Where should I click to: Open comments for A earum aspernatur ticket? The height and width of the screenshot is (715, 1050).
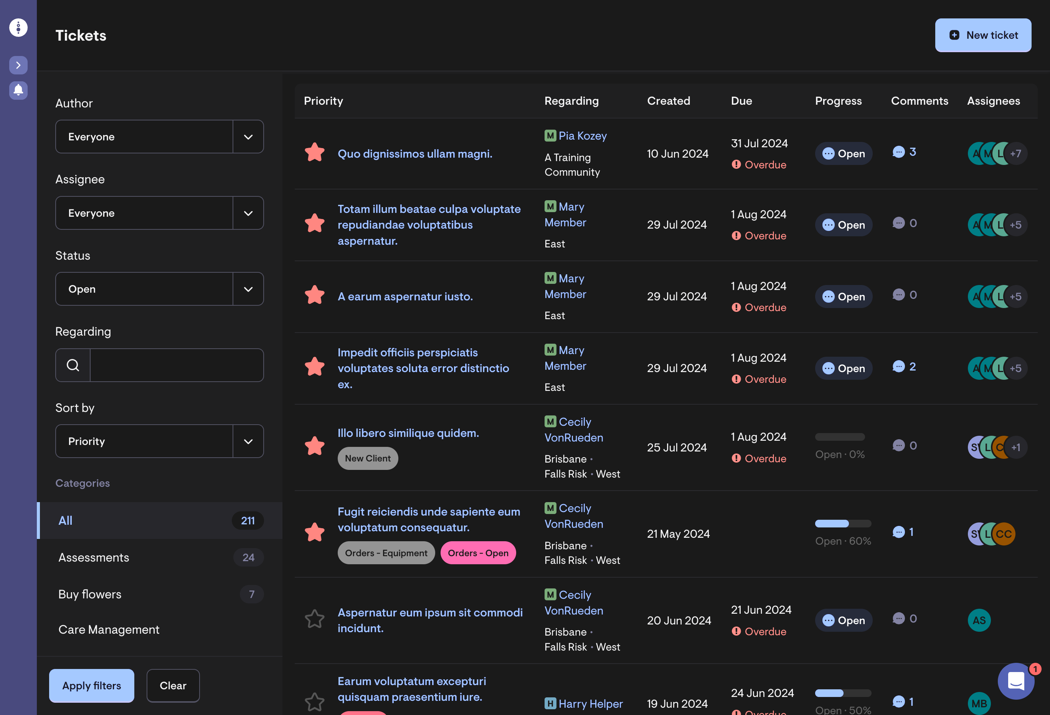pos(904,295)
